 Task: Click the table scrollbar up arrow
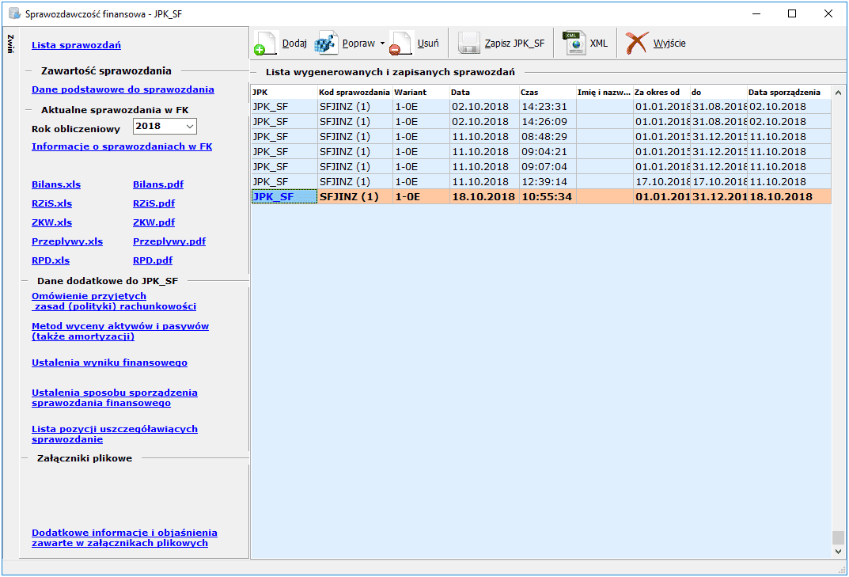tap(838, 93)
